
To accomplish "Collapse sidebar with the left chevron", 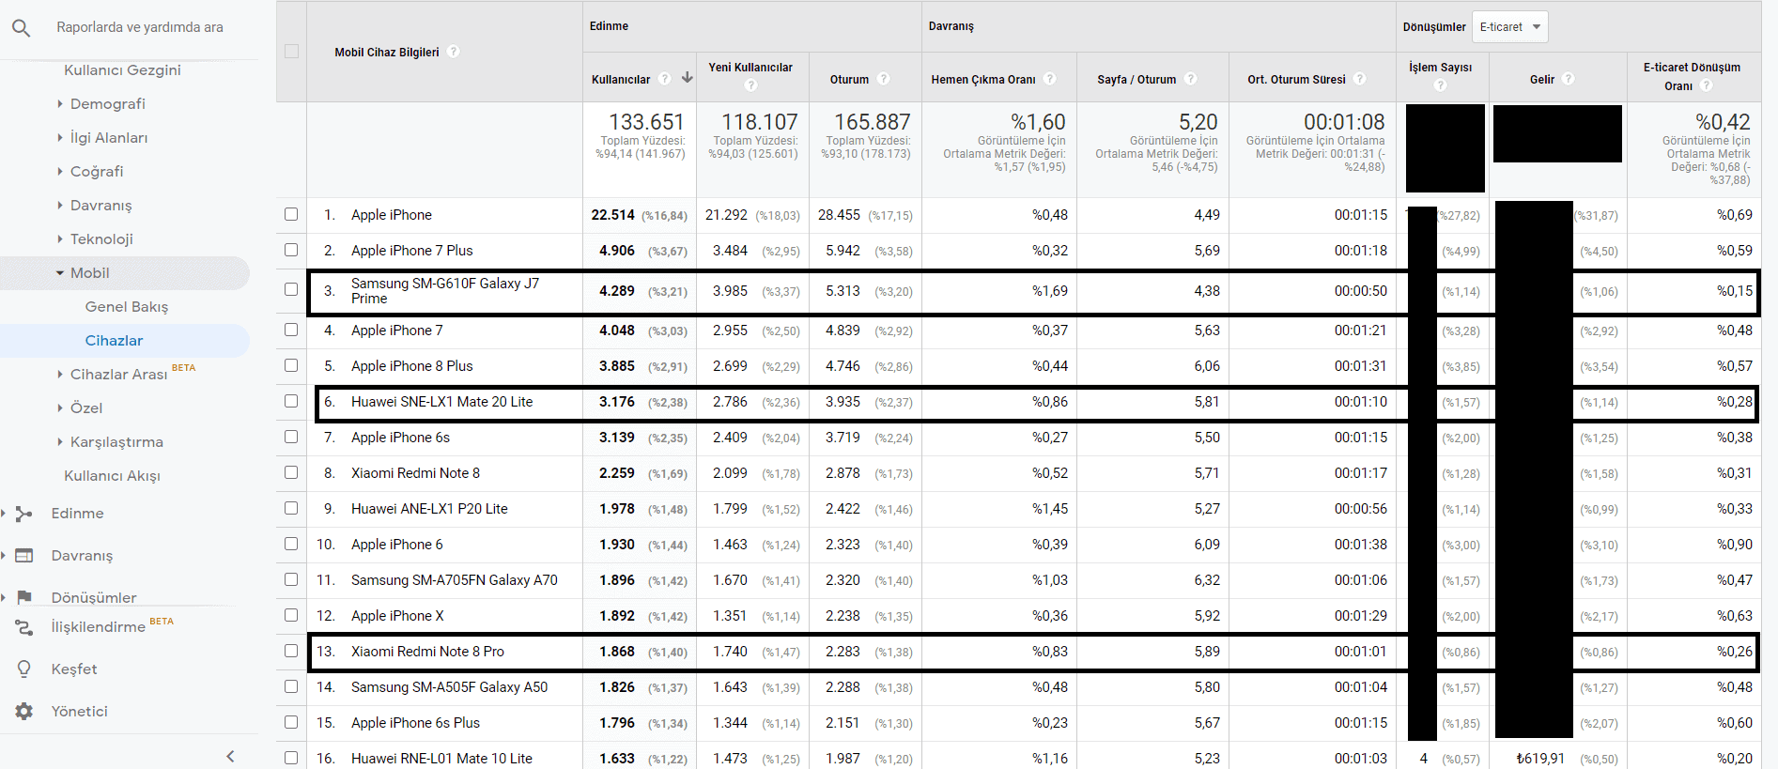I will [x=230, y=756].
